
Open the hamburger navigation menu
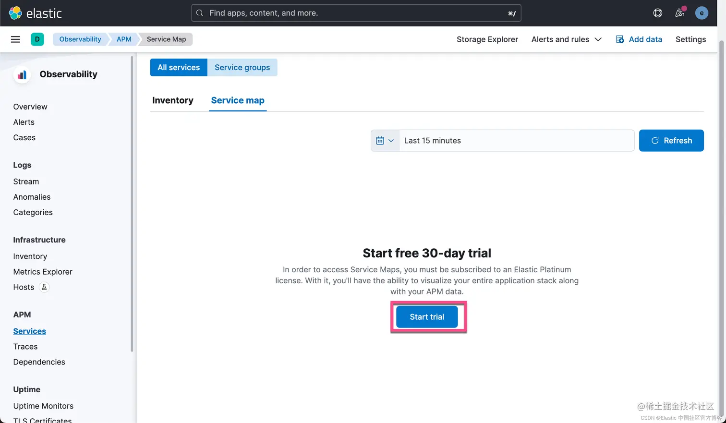pyautogui.click(x=15, y=39)
